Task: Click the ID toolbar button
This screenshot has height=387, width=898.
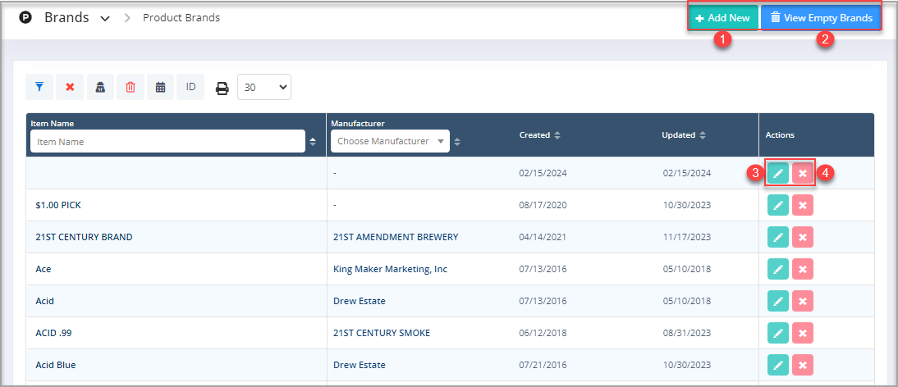Action: pyautogui.click(x=190, y=87)
